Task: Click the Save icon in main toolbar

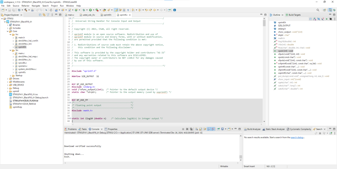Action: click(10, 10)
